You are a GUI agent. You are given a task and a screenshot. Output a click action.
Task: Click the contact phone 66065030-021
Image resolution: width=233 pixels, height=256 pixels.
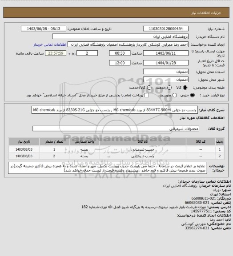(x=197, y=203)
